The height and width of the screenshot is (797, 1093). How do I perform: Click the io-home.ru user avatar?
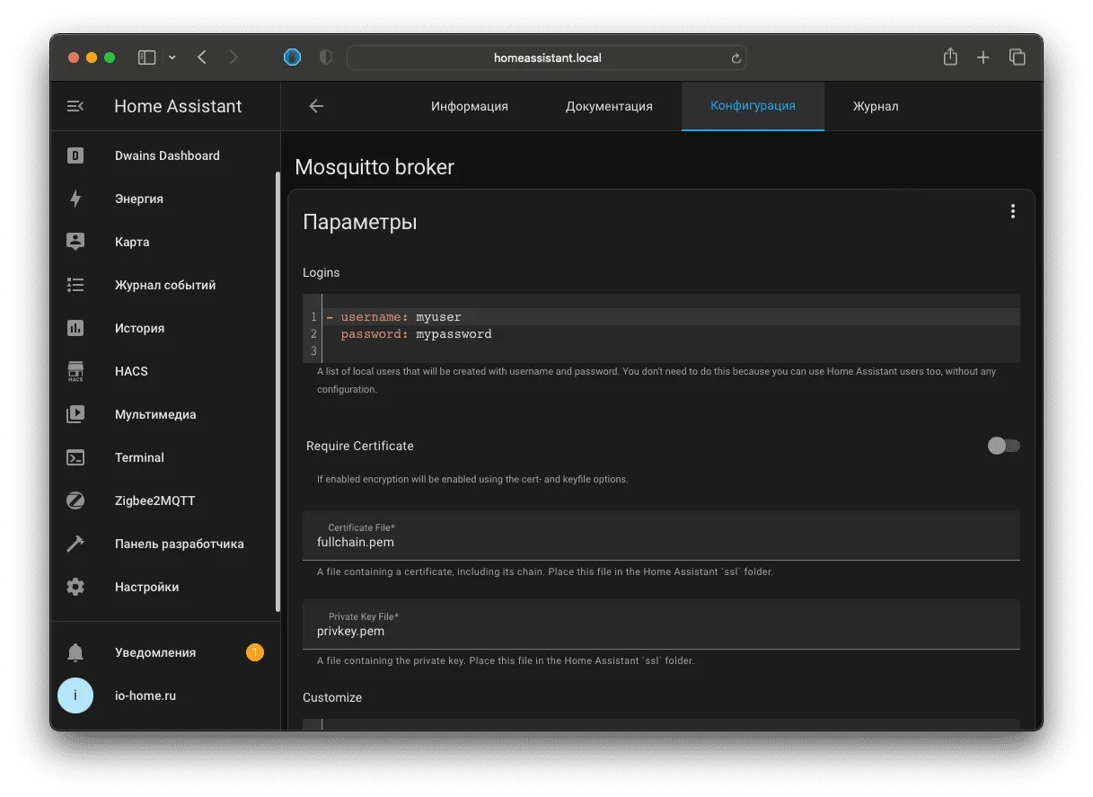click(x=75, y=695)
